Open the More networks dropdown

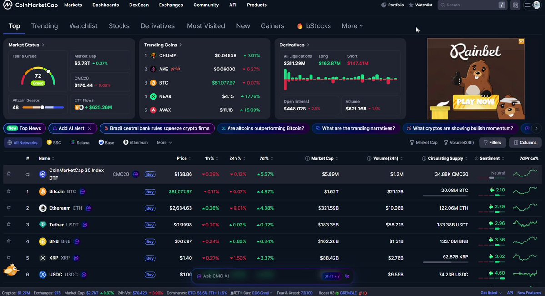pos(165,143)
